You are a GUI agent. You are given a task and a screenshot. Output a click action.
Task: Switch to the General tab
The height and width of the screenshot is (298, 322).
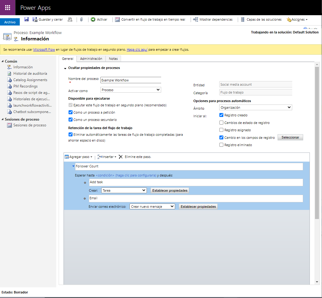(68, 59)
